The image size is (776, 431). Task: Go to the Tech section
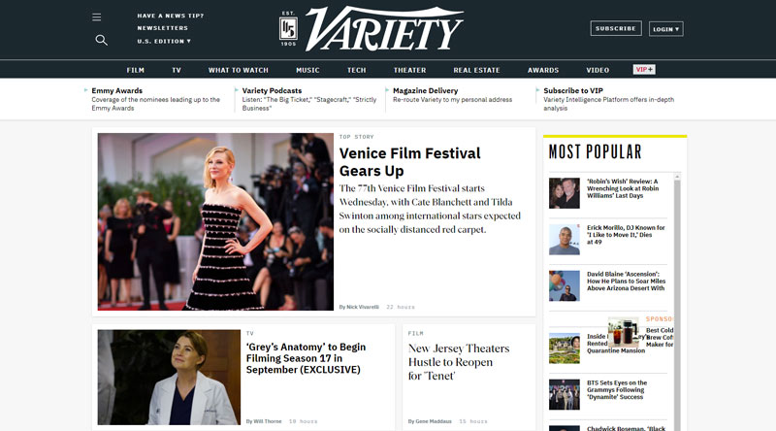(x=356, y=70)
